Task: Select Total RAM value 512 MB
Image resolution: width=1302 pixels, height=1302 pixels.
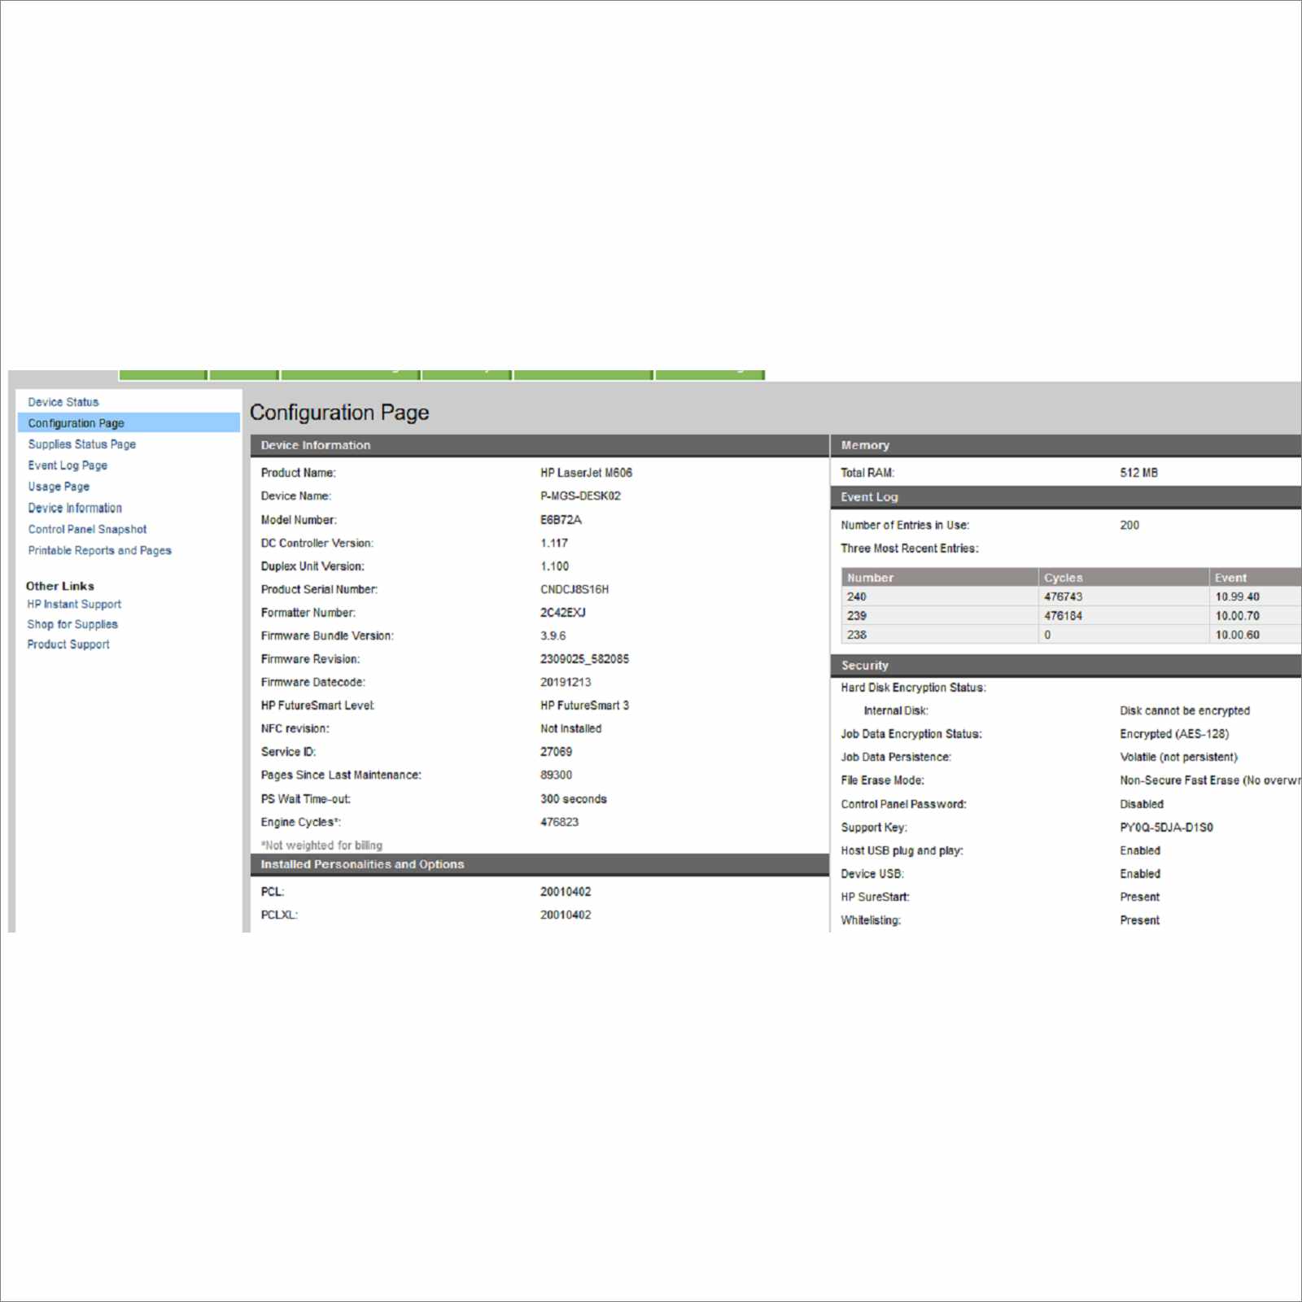Action: [1138, 473]
